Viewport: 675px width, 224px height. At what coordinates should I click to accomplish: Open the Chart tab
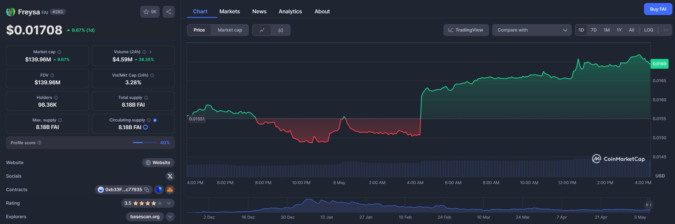(x=200, y=11)
